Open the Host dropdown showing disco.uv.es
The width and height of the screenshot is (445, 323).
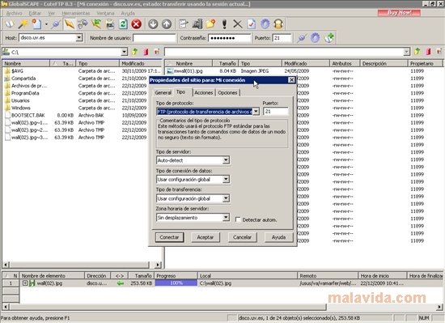click(x=79, y=37)
